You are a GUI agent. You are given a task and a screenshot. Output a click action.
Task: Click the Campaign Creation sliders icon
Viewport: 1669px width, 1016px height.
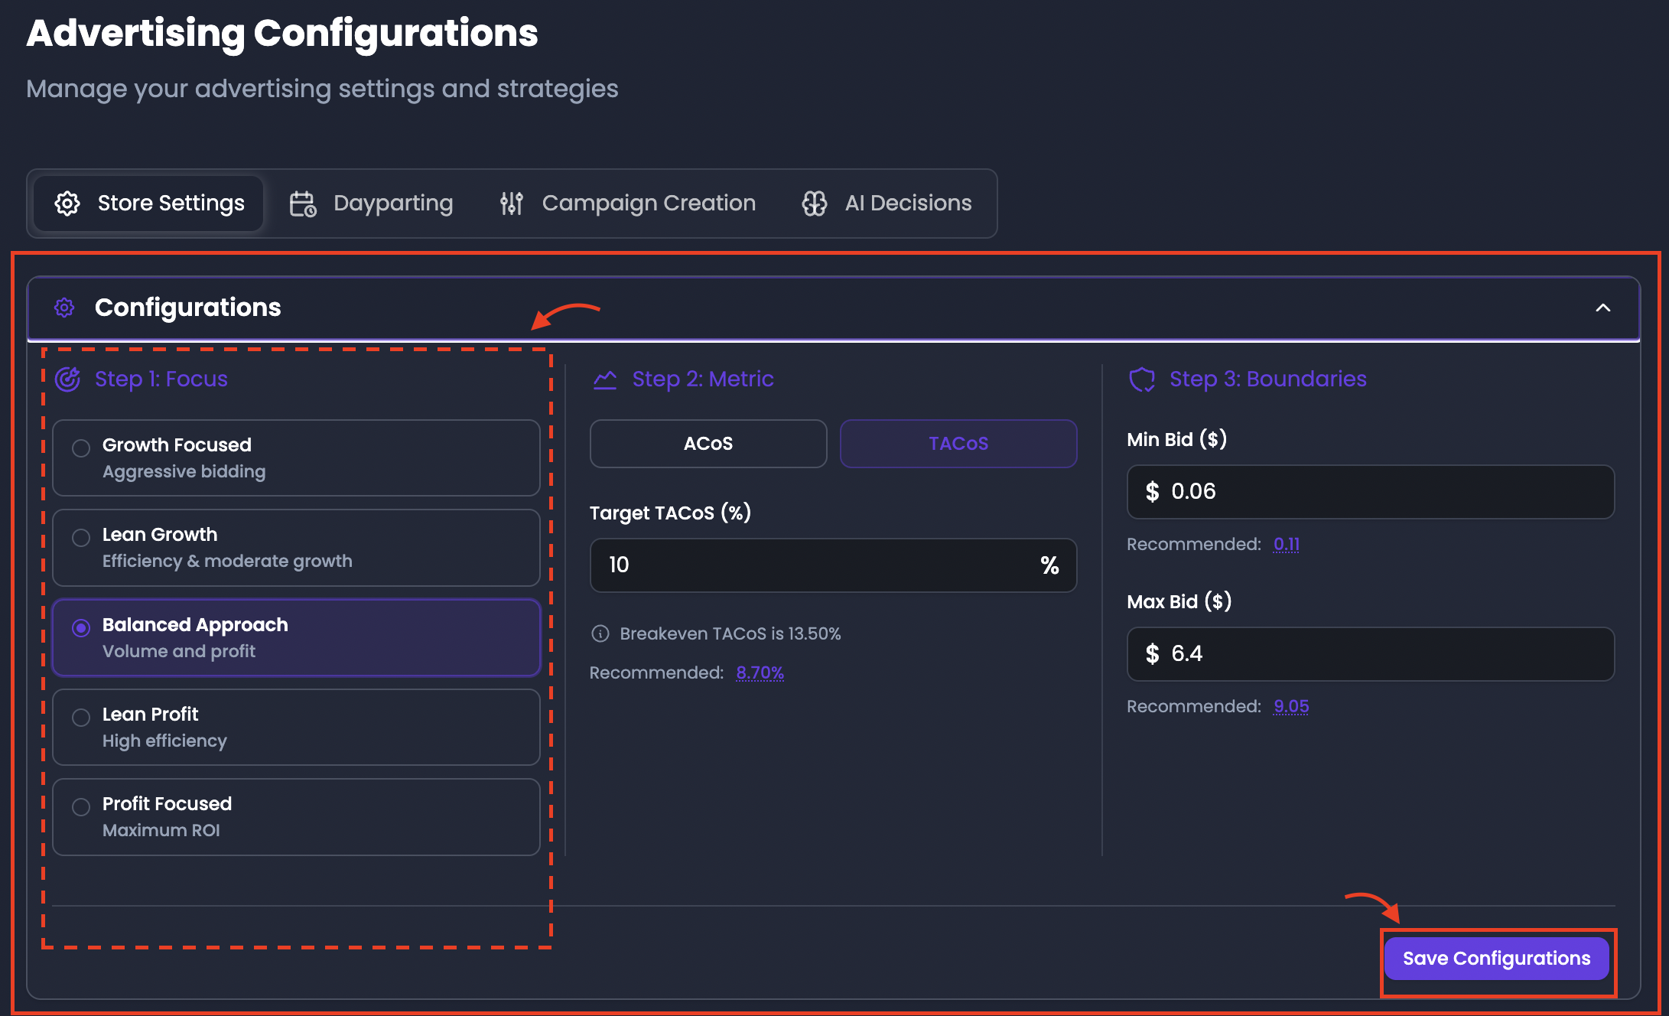coord(511,204)
